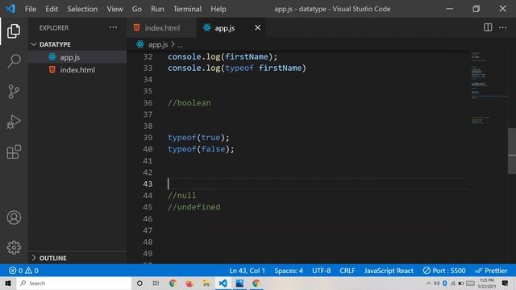This screenshot has height=290, width=516.
Task: Click console.log(typeof firstName) on line 33
Action: 237,68
